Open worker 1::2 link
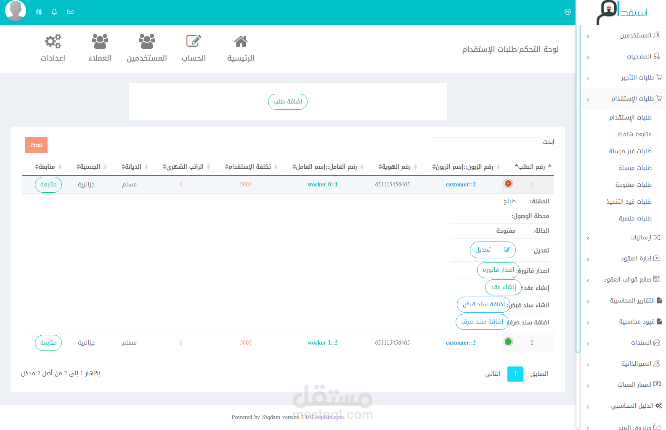The width and height of the screenshot is (666, 430). click(x=323, y=343)
